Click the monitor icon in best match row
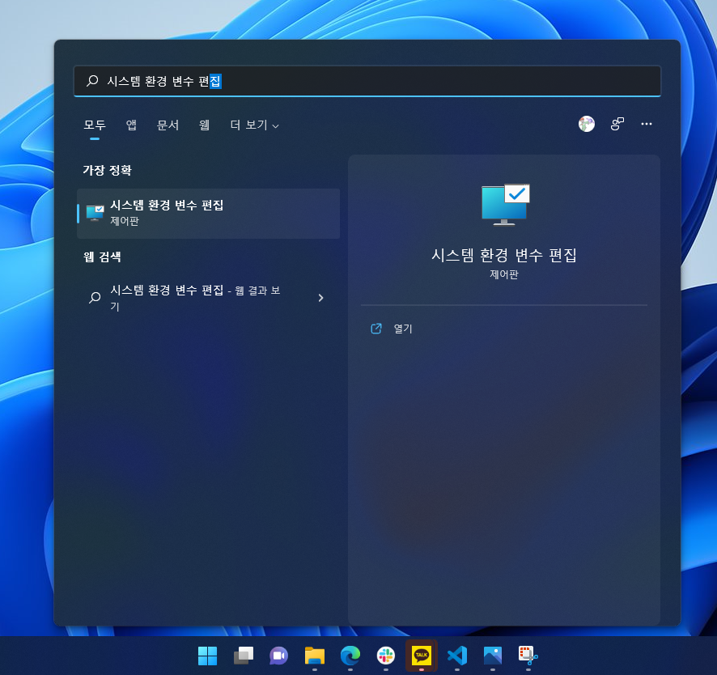Screen dimensions: 717x675 pos(95,213)
